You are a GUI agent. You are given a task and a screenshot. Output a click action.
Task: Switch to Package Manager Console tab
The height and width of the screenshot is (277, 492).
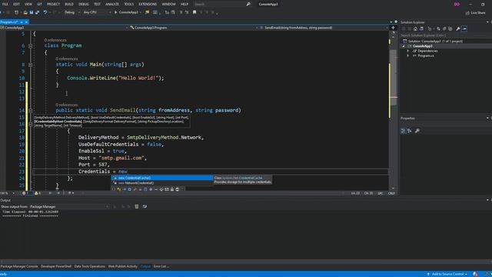point(19,266)
